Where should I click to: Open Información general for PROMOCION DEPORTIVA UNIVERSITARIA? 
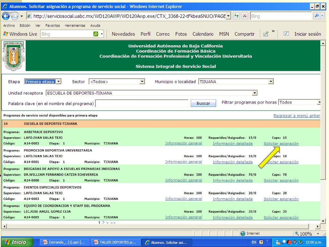coord(183,162)
